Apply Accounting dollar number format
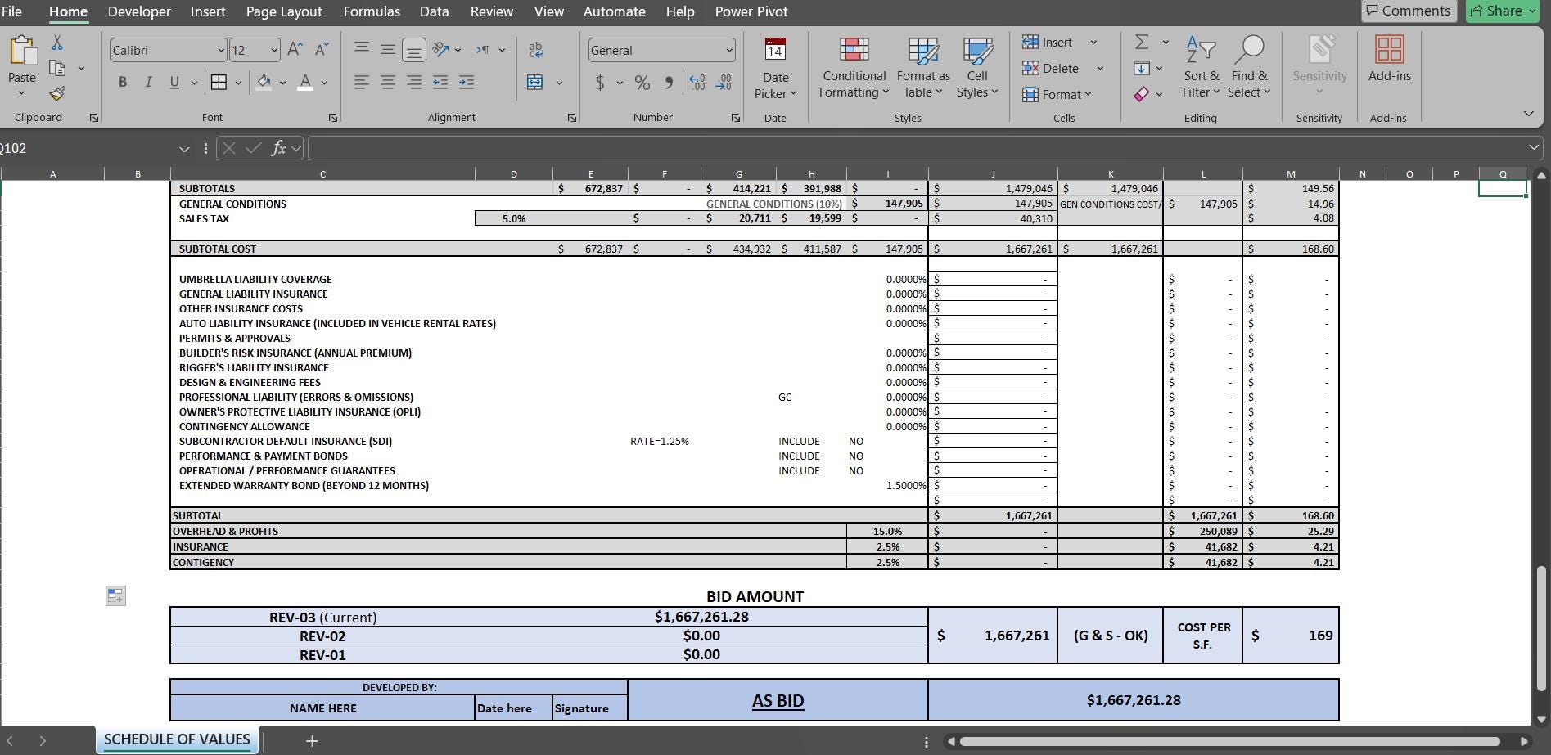This screenshot has width=1551, height=755. pyautogui.click(x=600, y=83)
